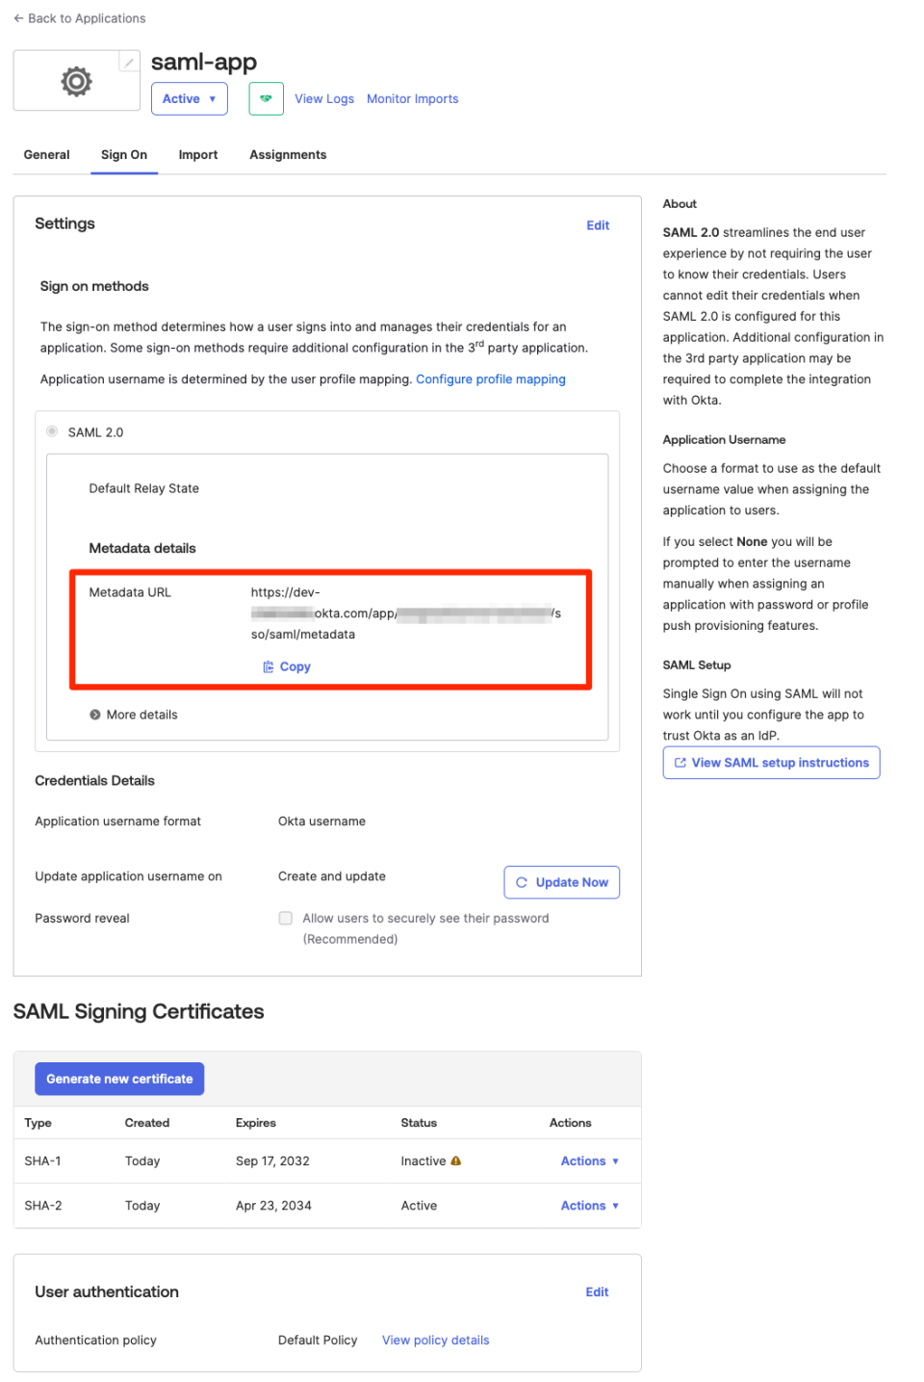Click the green handshake icon next to Active
Screen dimensions: 924x1382
[266, 98]
